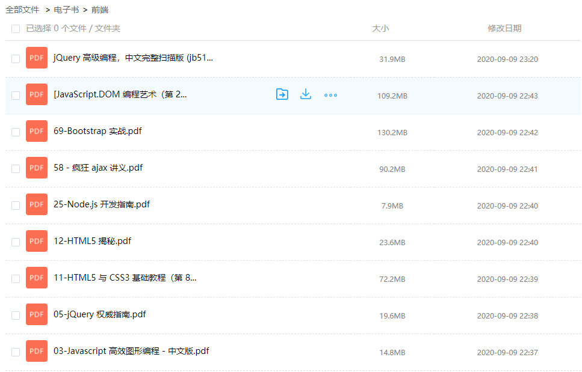Open 03-Javascript 高效图形编程 - 中文版.pdf name
The image size is (582, 372).
(131, 351)
